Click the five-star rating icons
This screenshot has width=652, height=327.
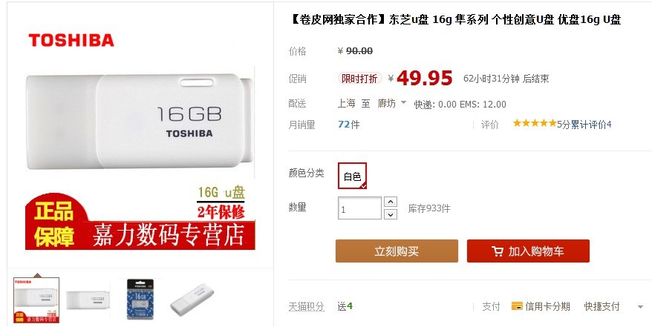pyautogui.click(x=535, y=123)
